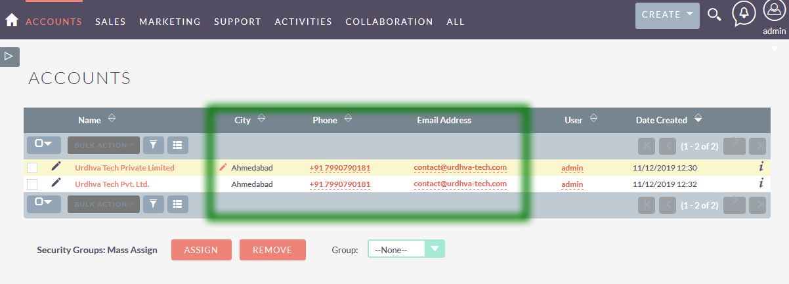The image size is (789, 284).
Task: Click Ahmedabad in Urdhva Tech Pvt. Ltd. row
Action: click(252, 184)
